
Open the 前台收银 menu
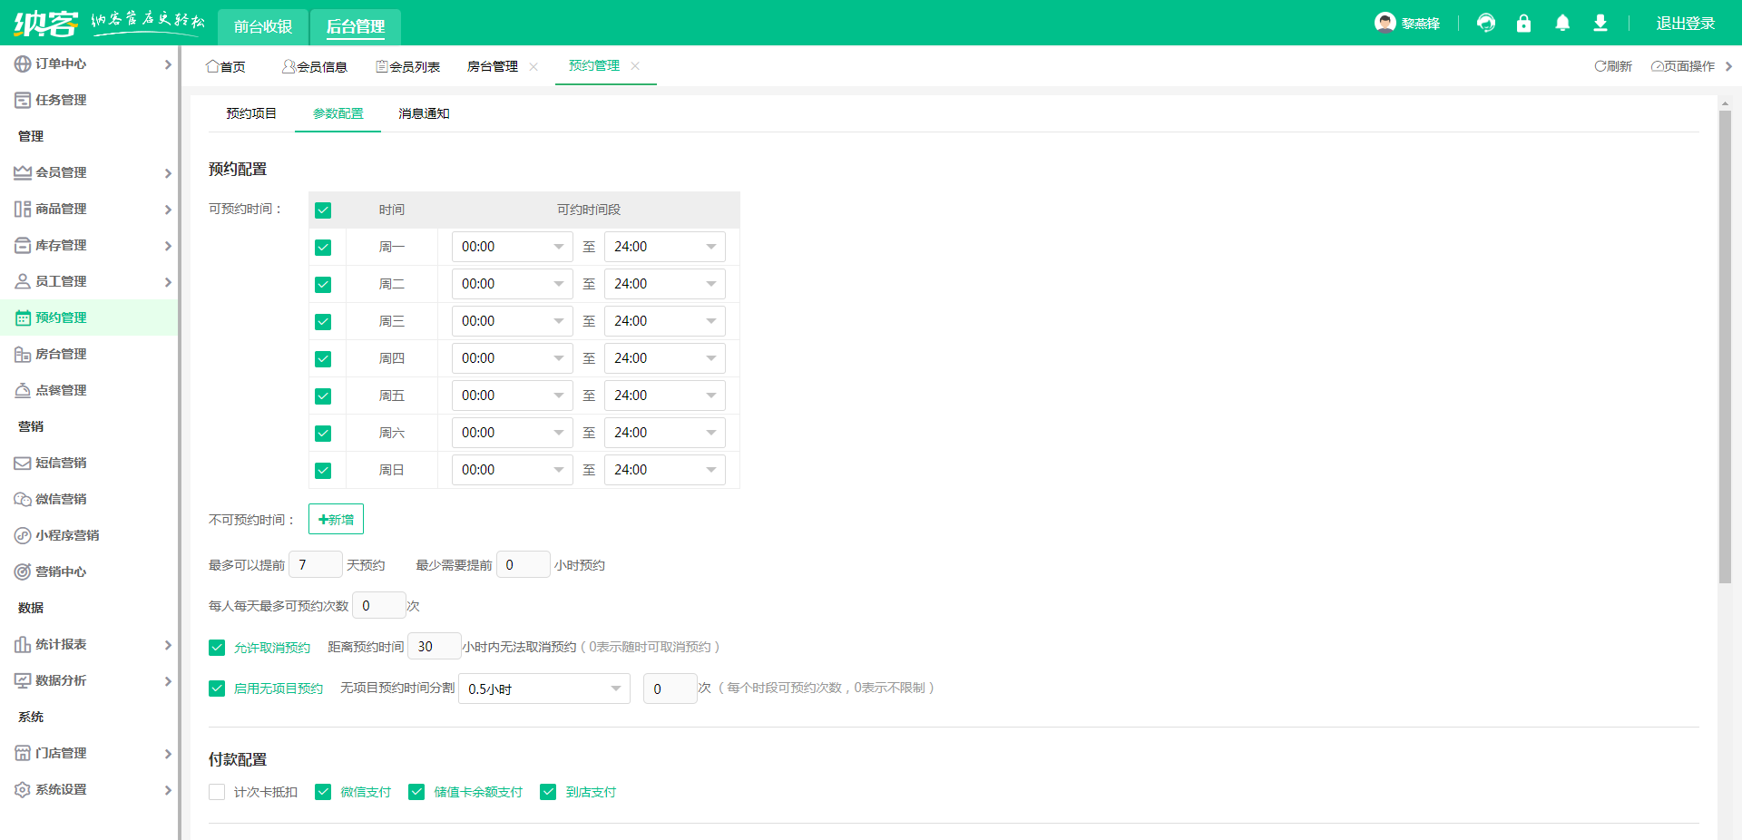click(x=262, y=26)
